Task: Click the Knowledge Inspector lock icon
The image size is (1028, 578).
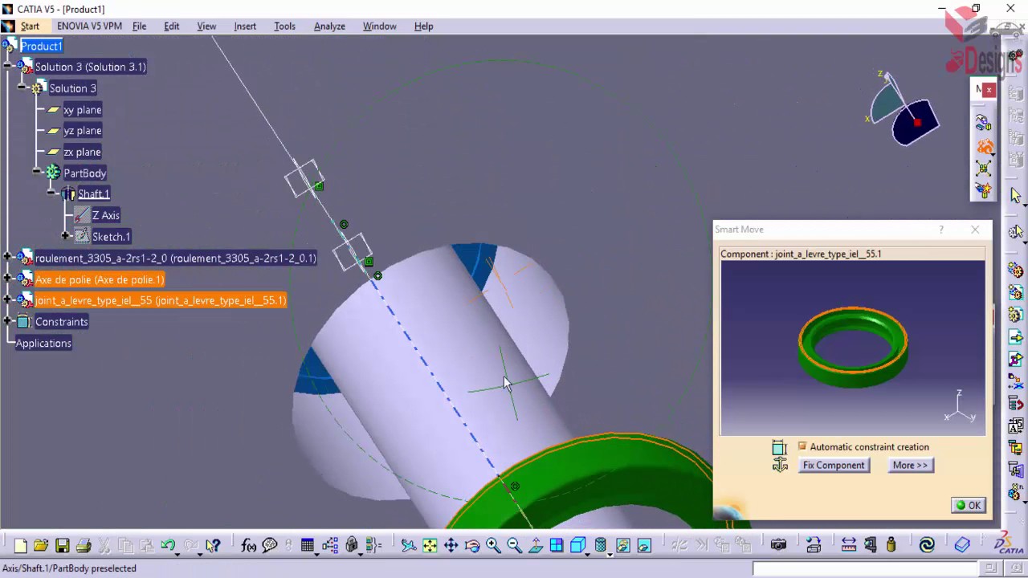Action: (351, 545)
